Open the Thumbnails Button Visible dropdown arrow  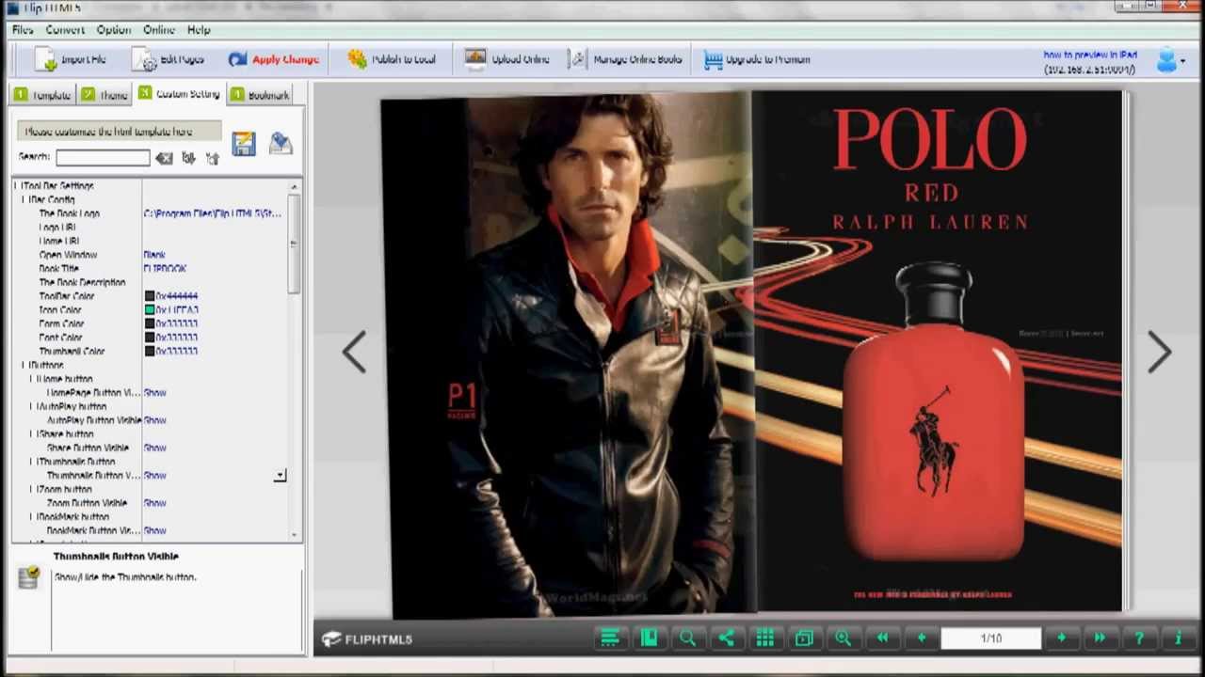coord(280,476)
